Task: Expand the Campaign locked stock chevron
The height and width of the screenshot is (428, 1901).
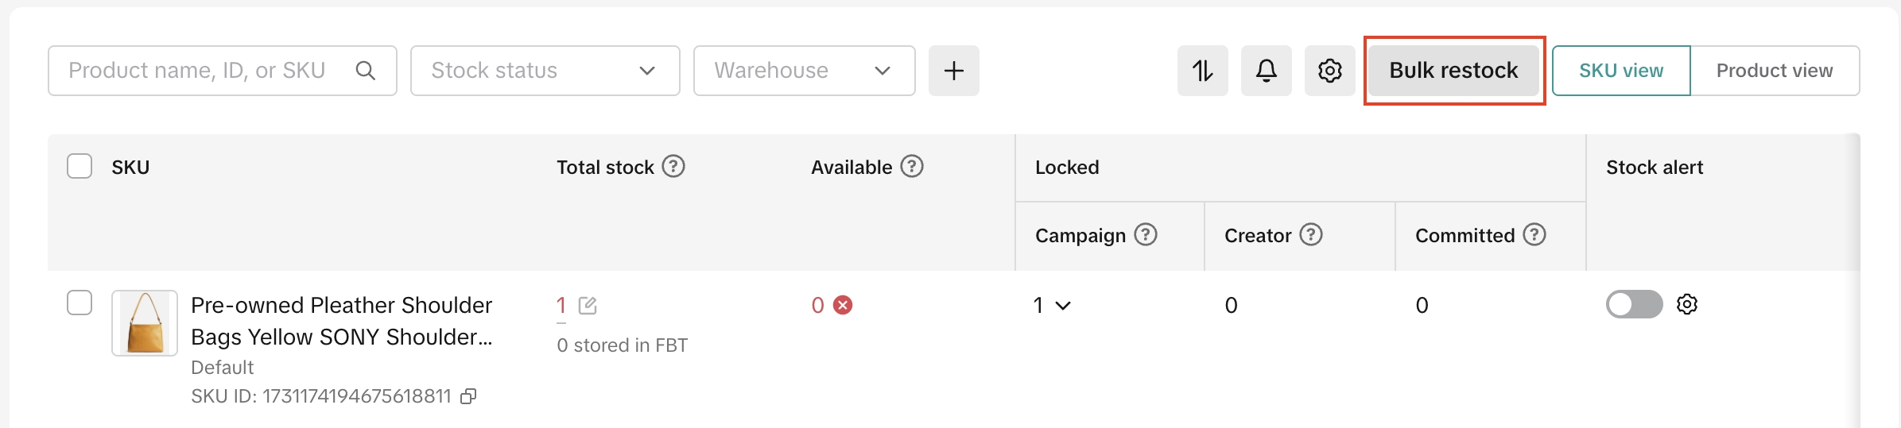Action: (x=1063, y=306)
